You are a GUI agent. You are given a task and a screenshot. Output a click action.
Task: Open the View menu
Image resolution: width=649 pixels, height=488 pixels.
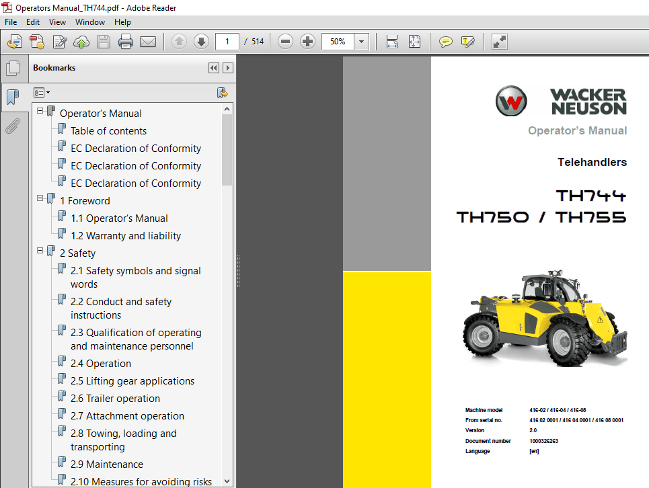(x=57, y=22)
